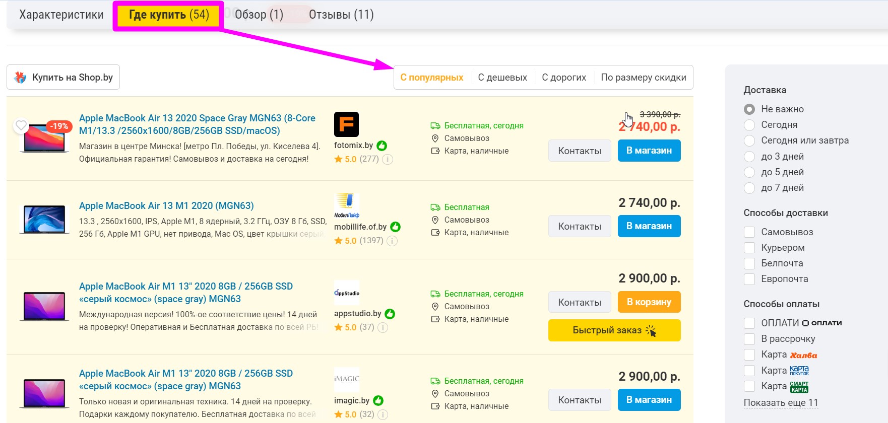888x423 pixels.
Task: Check the Белпочта delivery method
Action: pyautogui.click(x=749, y=263)
